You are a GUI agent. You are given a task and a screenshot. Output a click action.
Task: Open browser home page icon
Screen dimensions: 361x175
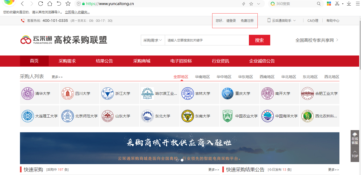pyautogui.click(x=50, y=4)
